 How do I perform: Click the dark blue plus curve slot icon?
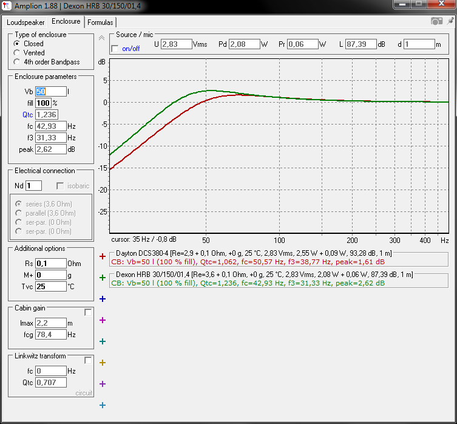point(103,299)
